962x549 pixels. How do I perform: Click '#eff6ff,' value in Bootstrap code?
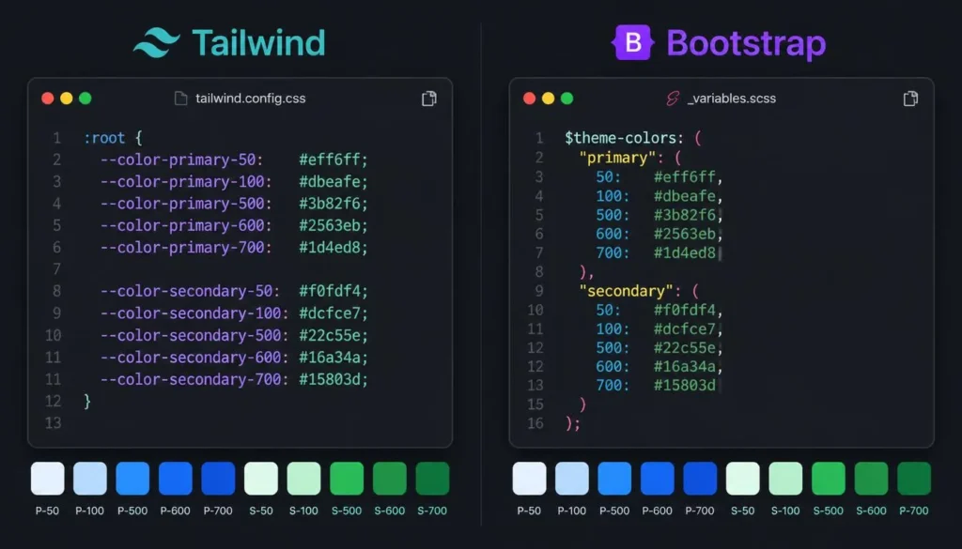pyautogui.click(x=689, y=177)
